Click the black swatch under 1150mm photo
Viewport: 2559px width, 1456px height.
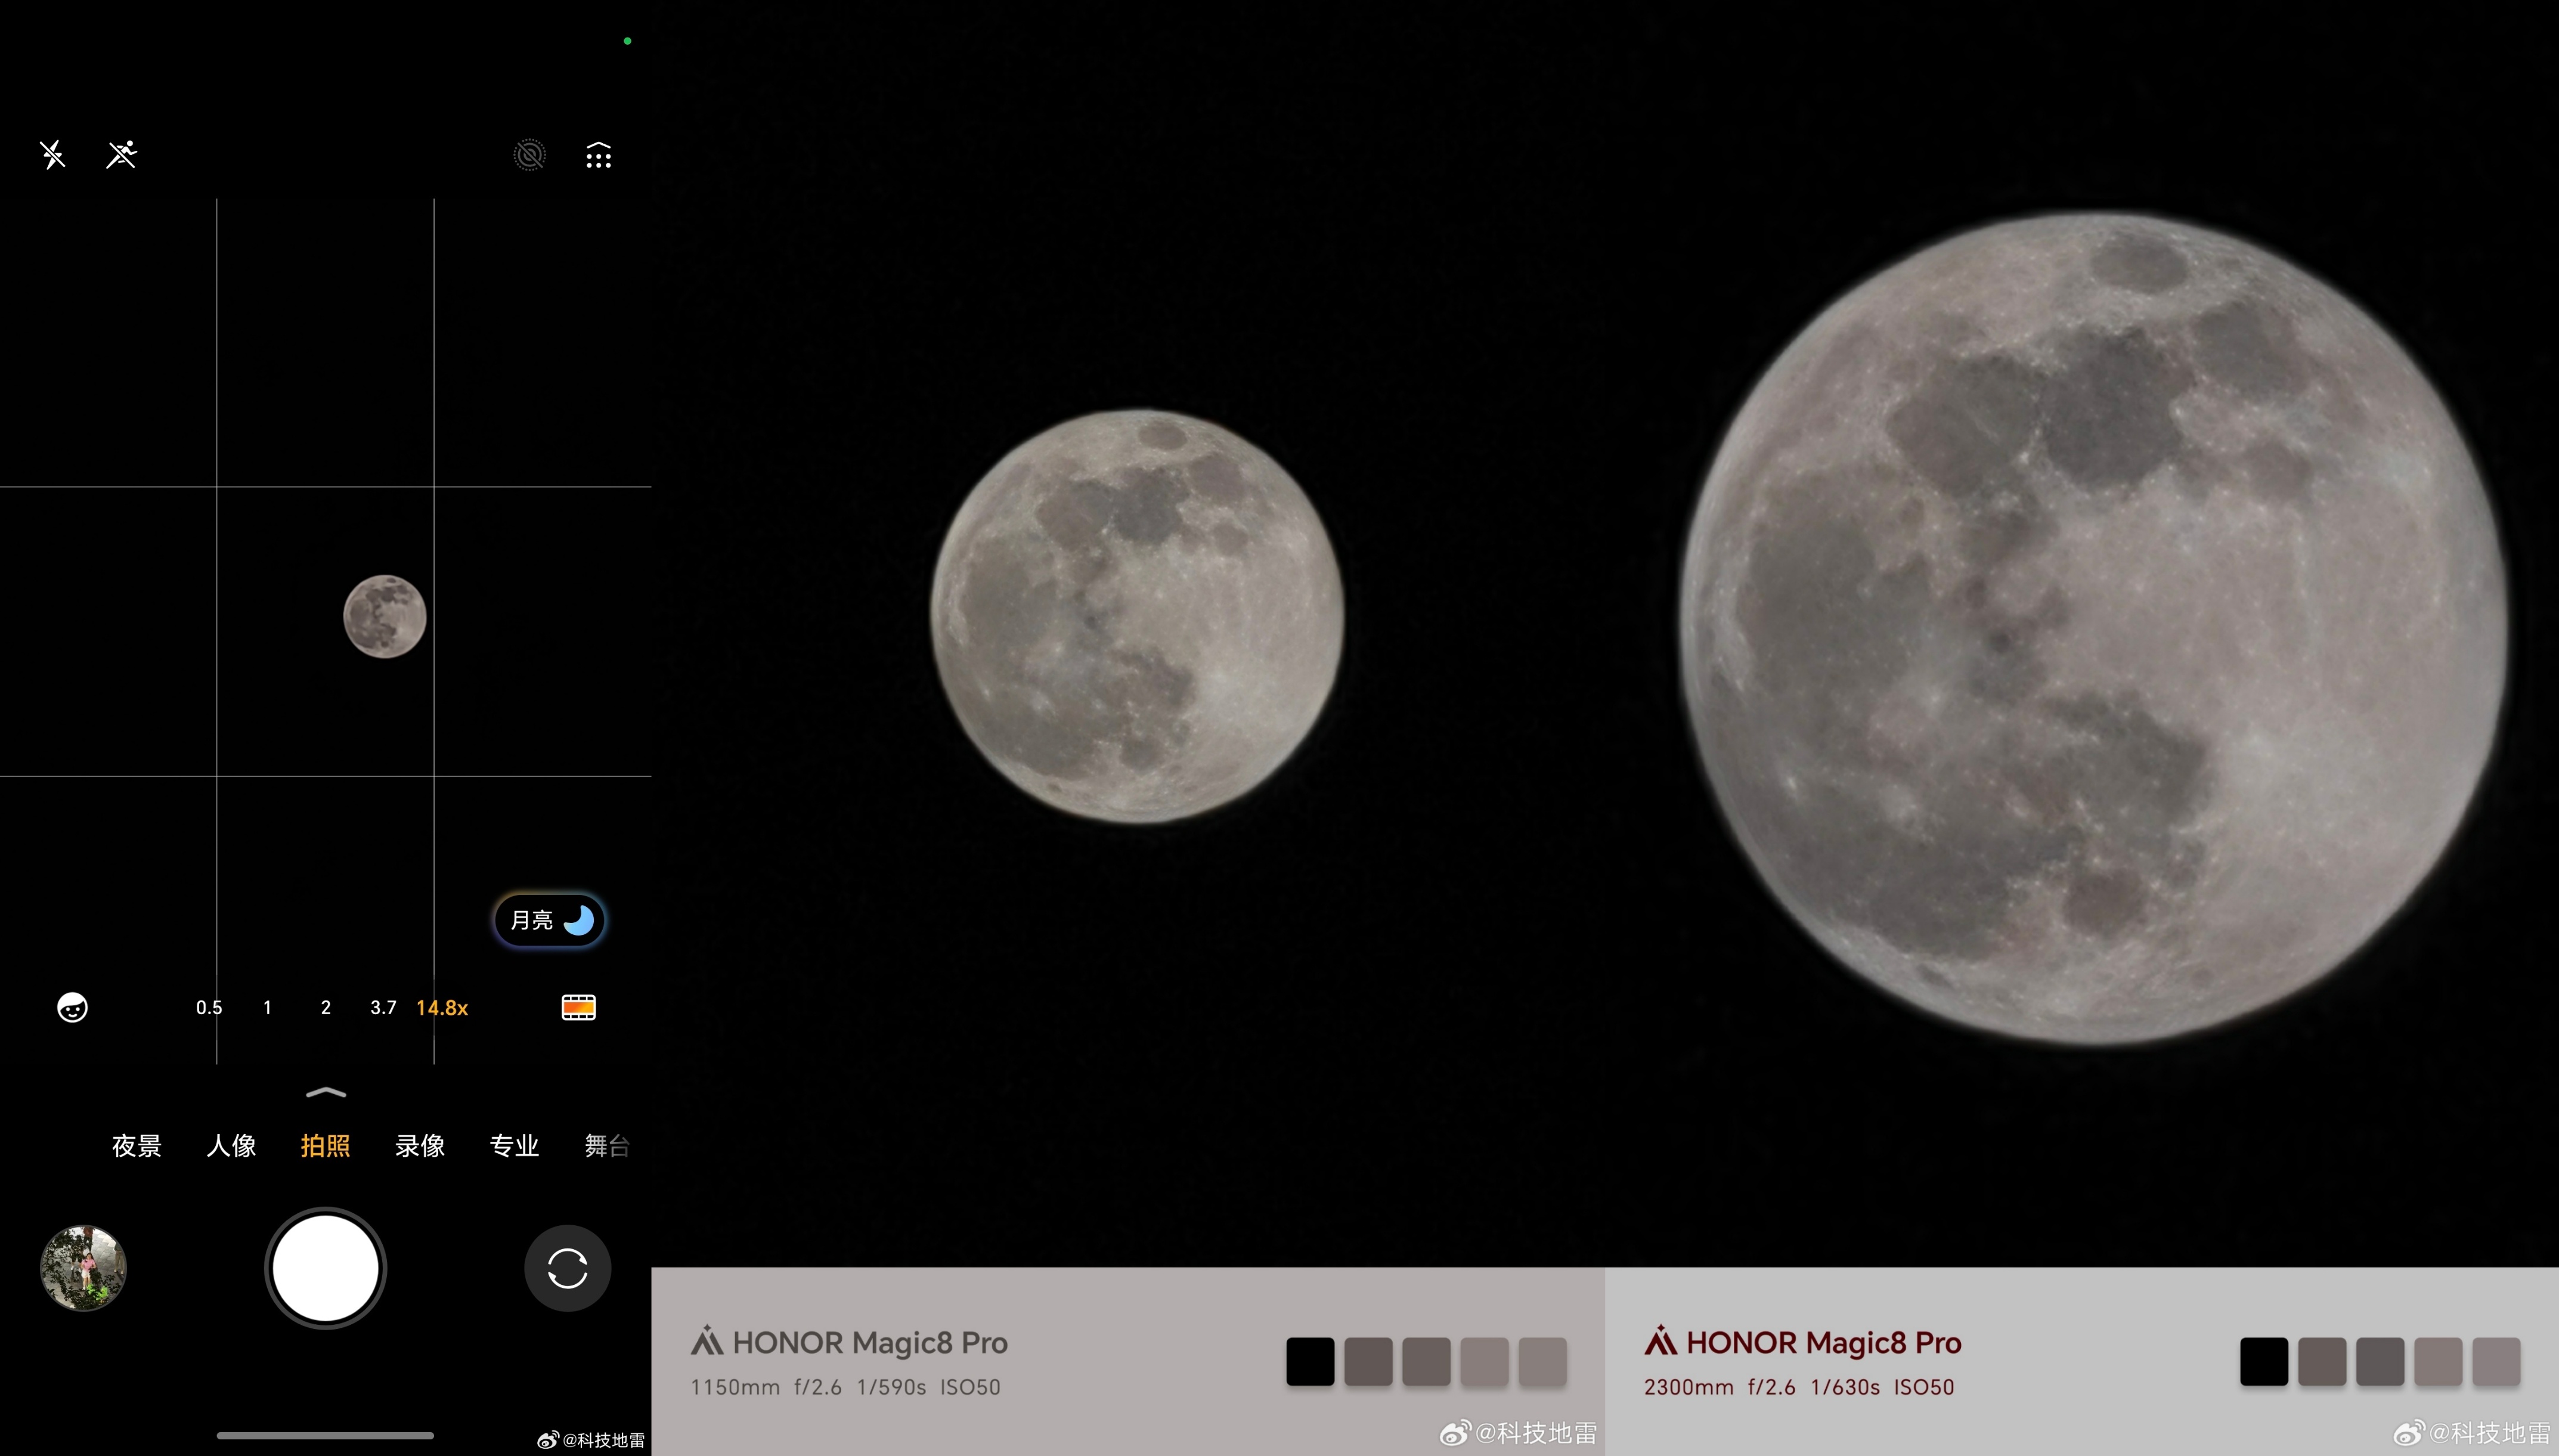pyautogui.click(x=1310, y=1361)
